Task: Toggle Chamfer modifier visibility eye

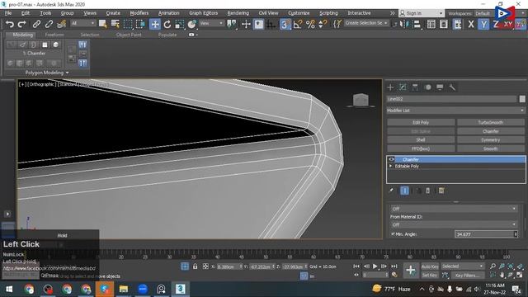Action: 391,159
